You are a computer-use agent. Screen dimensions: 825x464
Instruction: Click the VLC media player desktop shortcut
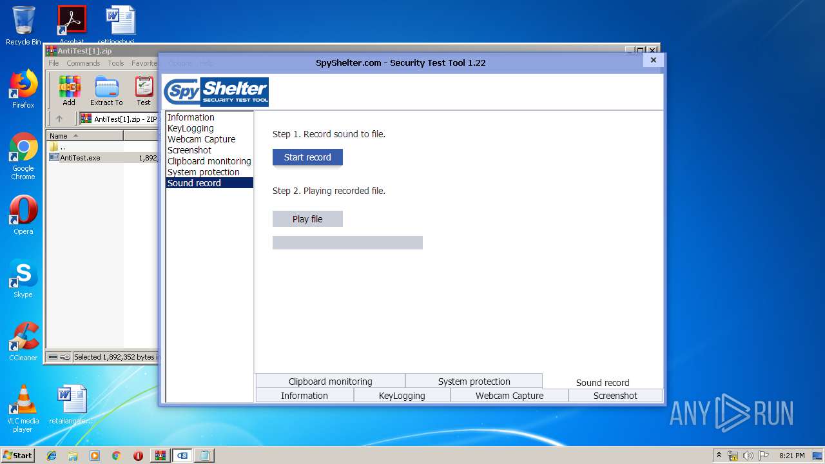point(23,409)
